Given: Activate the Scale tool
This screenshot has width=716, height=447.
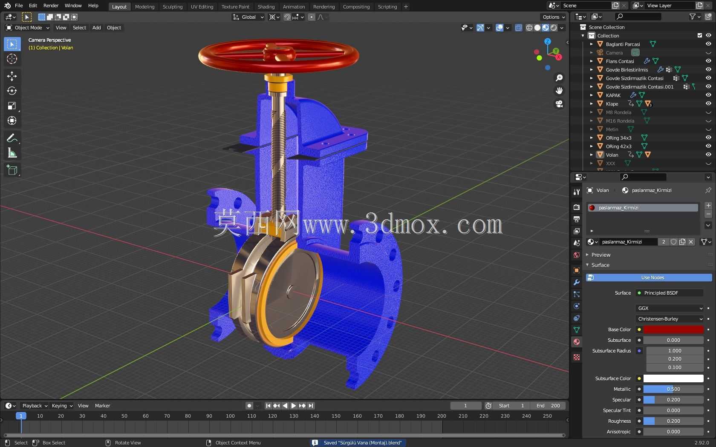Looking at the screenshot, I should pos(12,106).
